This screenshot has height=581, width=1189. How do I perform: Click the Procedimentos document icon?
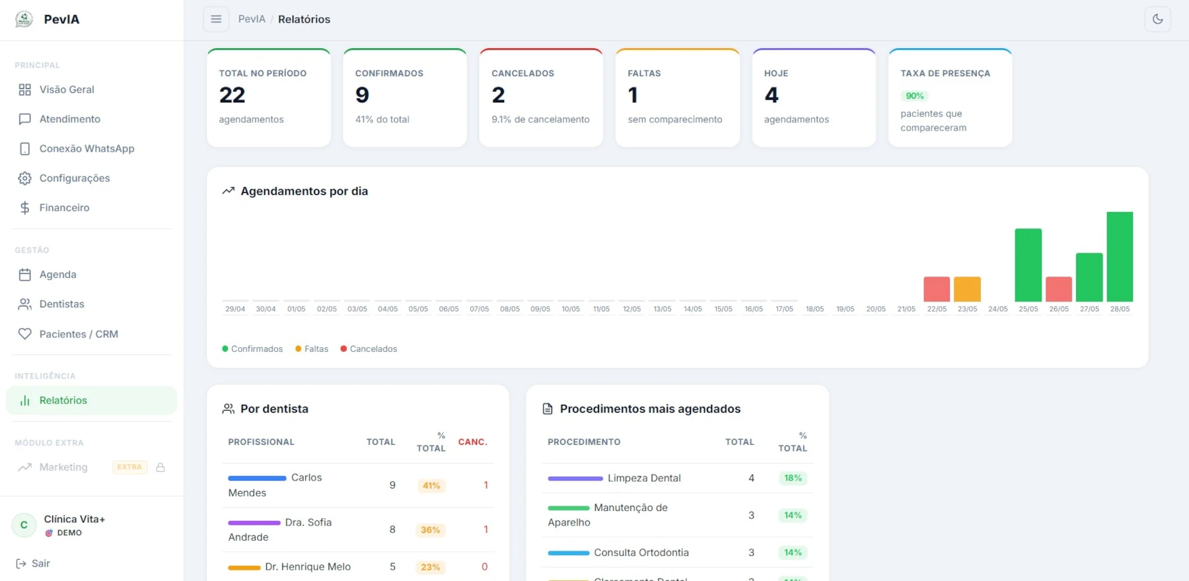[548, 409]
